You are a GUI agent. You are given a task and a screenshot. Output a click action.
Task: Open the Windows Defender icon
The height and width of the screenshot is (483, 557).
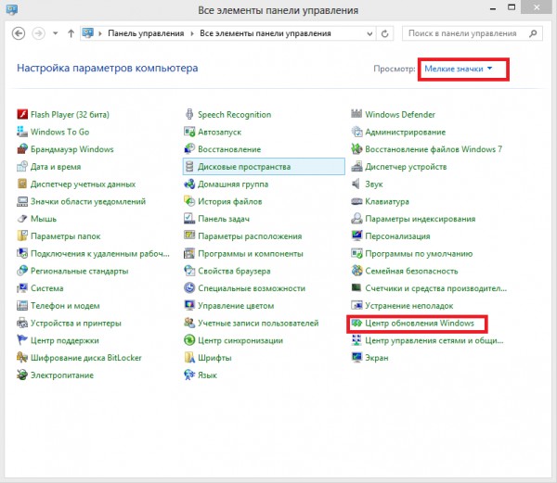coord(356,115)
